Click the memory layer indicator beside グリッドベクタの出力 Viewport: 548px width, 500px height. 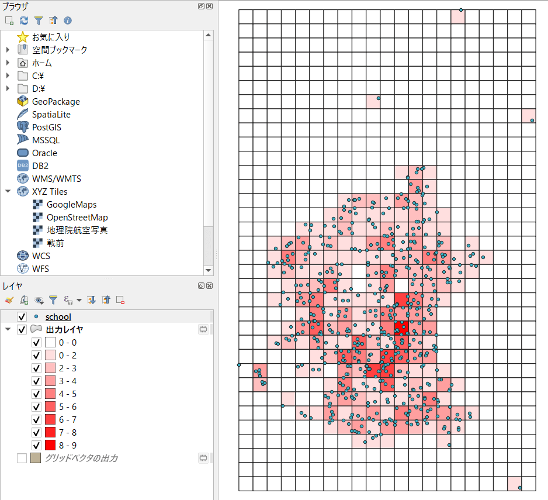pos(203,458)
